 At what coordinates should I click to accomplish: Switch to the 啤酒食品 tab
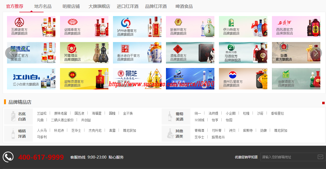pyautogui.click(x=184, y=6)
